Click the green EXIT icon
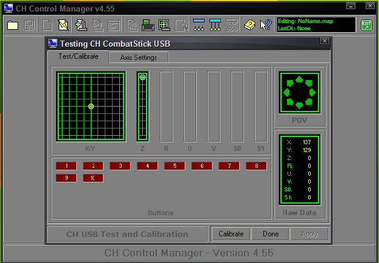 (x=366, y=25)
